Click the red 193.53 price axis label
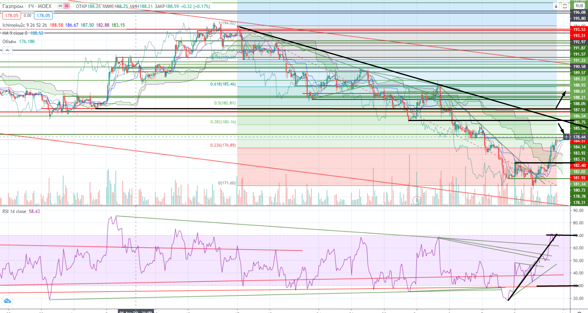Screen dimensions: 588x313 [579, 29]
